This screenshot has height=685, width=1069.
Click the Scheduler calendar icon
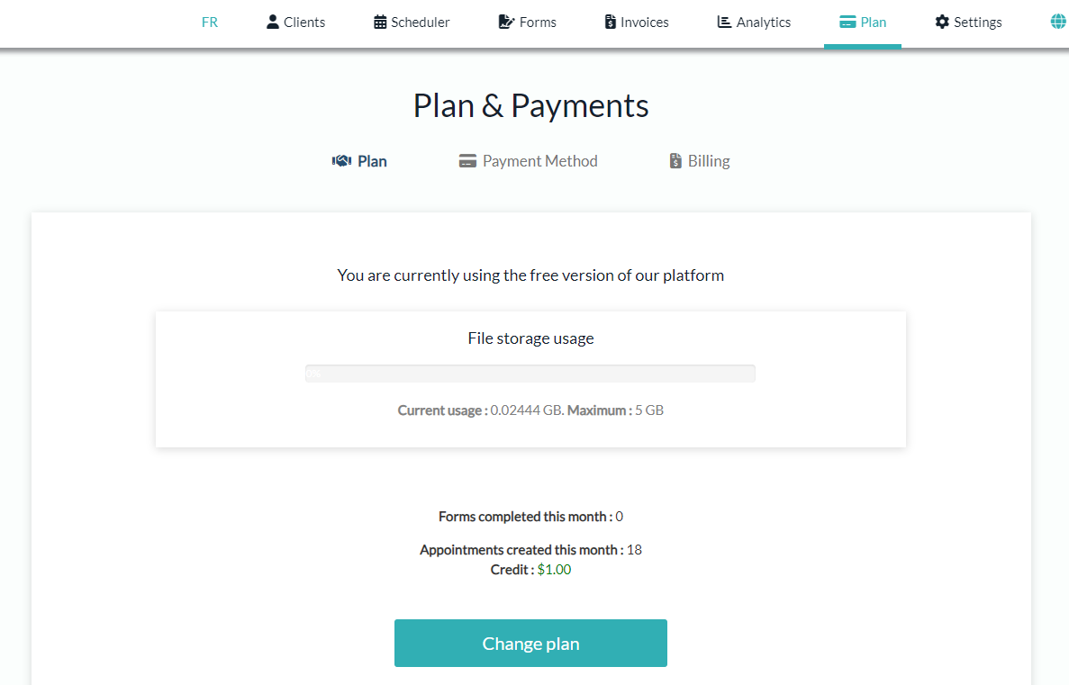380,22
